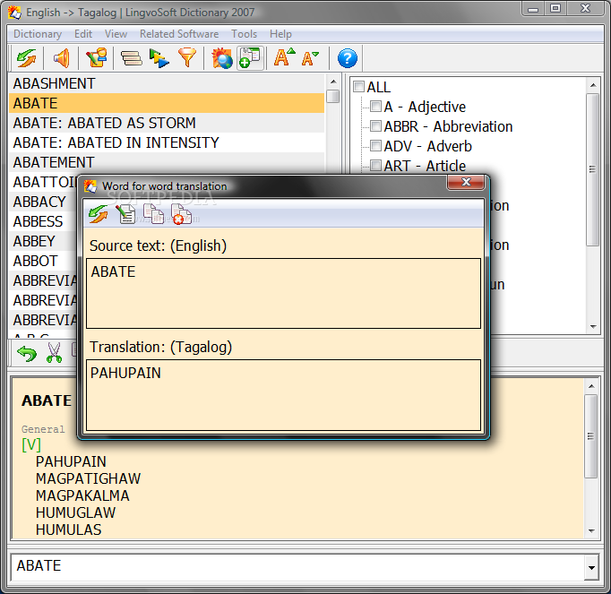Click HUMUGLAW in translation pane
Screen dimensions: 611x594
[x=75, y=513]
